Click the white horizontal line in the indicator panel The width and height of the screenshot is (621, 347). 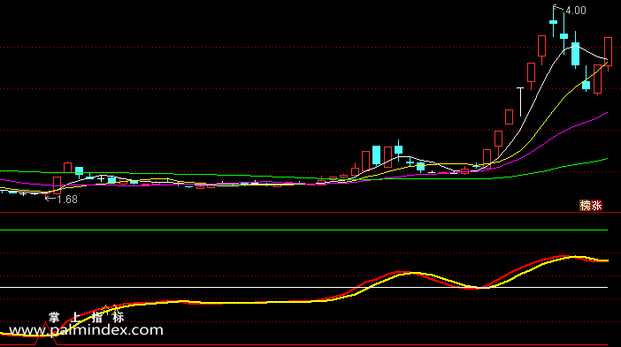pos(303,287)
